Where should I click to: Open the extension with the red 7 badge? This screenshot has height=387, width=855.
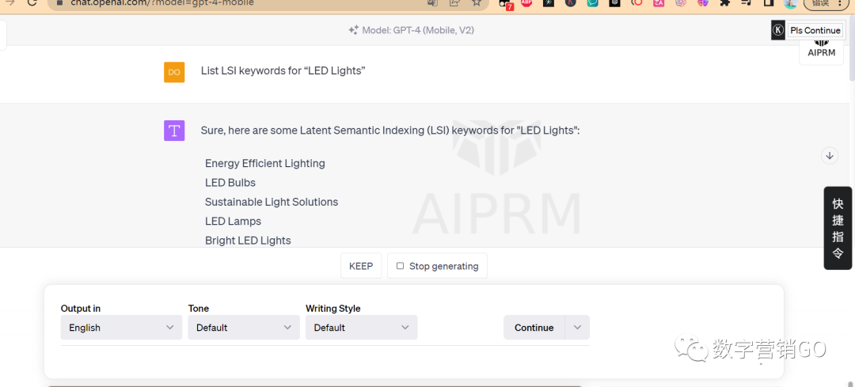tap(507, 4)
